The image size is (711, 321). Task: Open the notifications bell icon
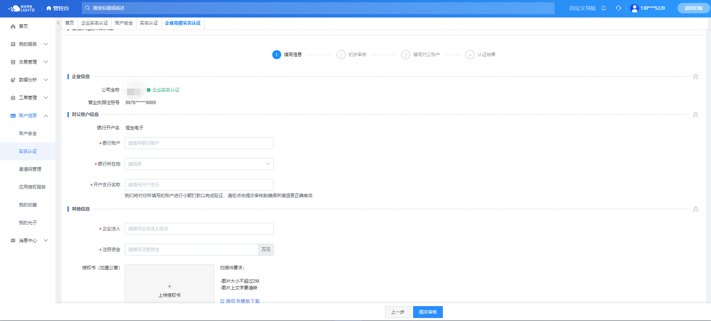click(604, 8)
